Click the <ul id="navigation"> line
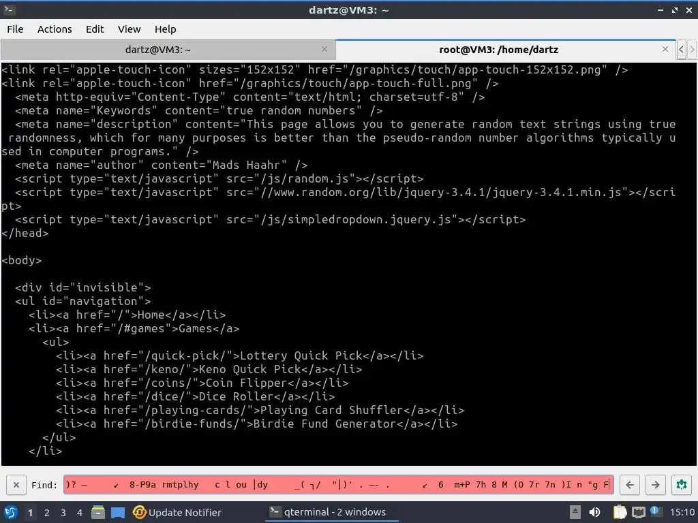The height and width of the screenshot is (523, 698). (x=82, y=301)
